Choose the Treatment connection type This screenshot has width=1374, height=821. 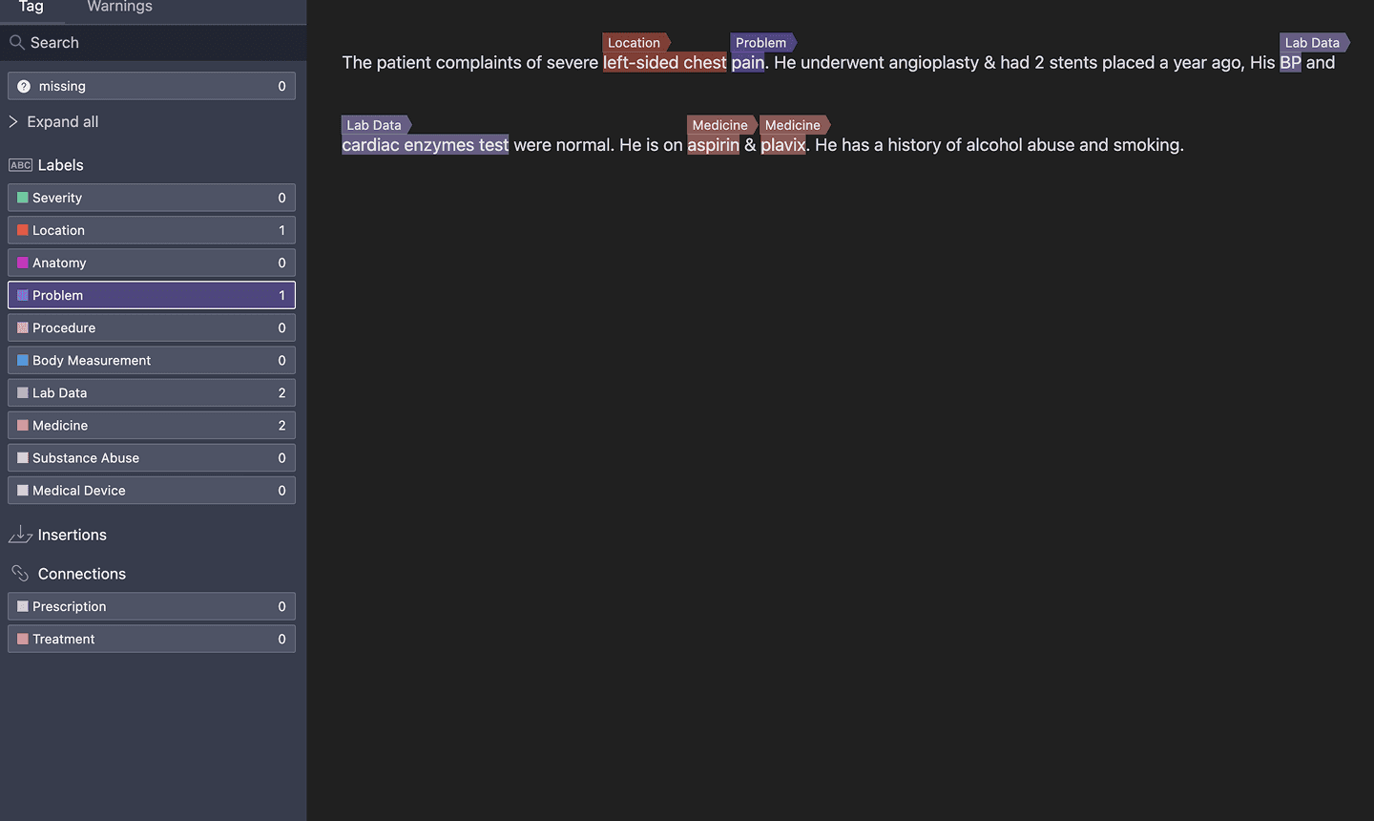point(152,639)
